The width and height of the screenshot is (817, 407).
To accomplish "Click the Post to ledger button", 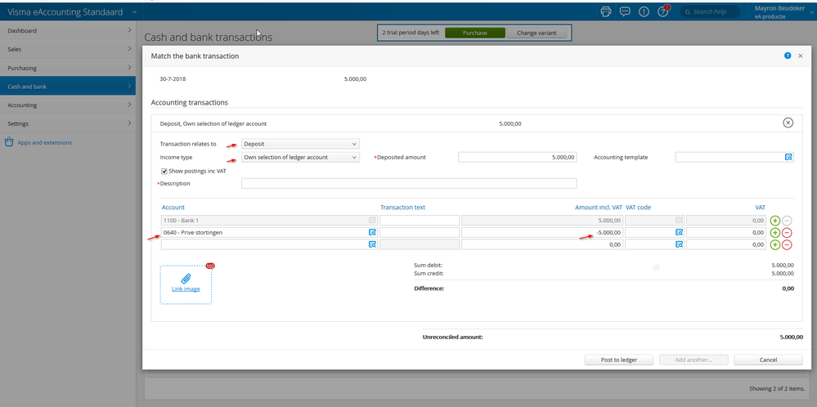I will (x=618, y=360).
